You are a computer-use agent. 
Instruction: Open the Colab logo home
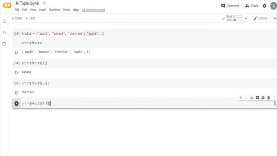tap(7, 6)
